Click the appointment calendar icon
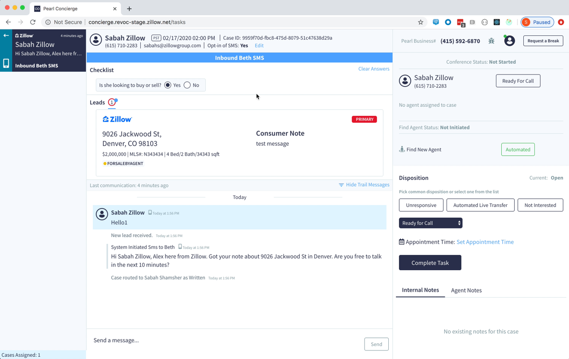Screen dimensions: 569x359 click(402, 242)
